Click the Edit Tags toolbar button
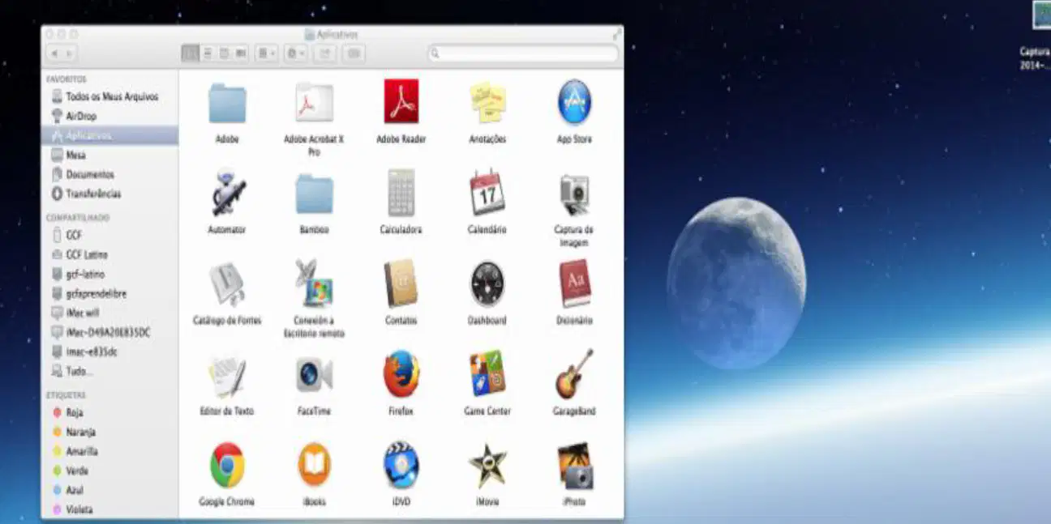The height and width of the screenshot is (524, 1051). tap(353, 53)
